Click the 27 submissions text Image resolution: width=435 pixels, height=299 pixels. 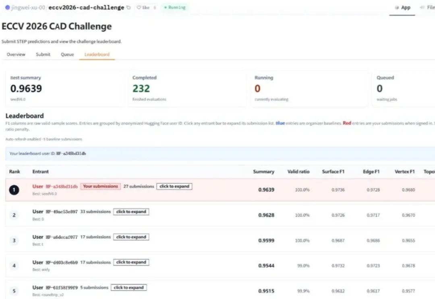coord(139,186)
